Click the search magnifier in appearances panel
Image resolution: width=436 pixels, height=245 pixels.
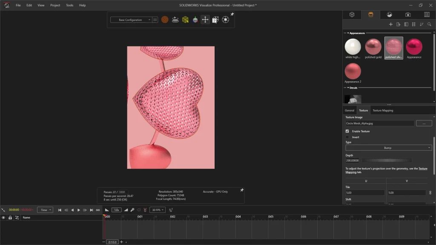(429, 24)
